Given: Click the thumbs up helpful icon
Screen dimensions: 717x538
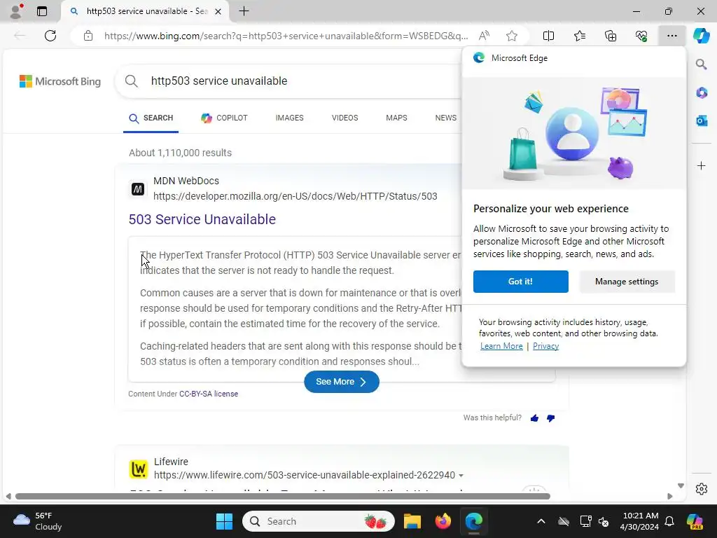Looking at the screenshot, I should click(534, 418).
